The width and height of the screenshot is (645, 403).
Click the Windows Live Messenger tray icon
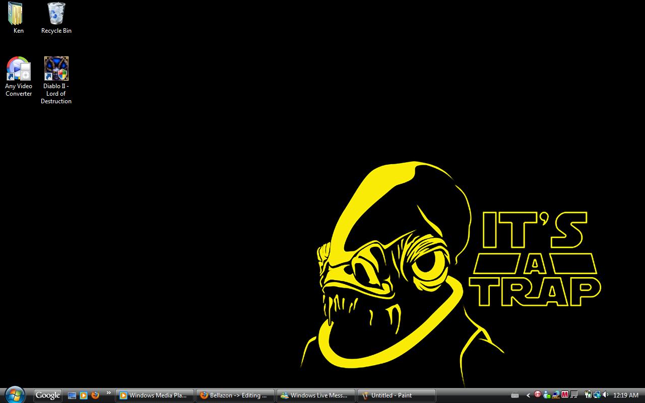pos(547,395)
